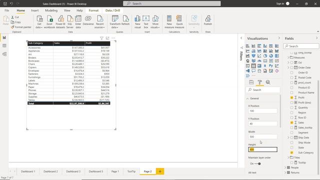This screenshot has width=320, height=180.
Task: Click the visual's filter funnel icon
Action: 101,38
